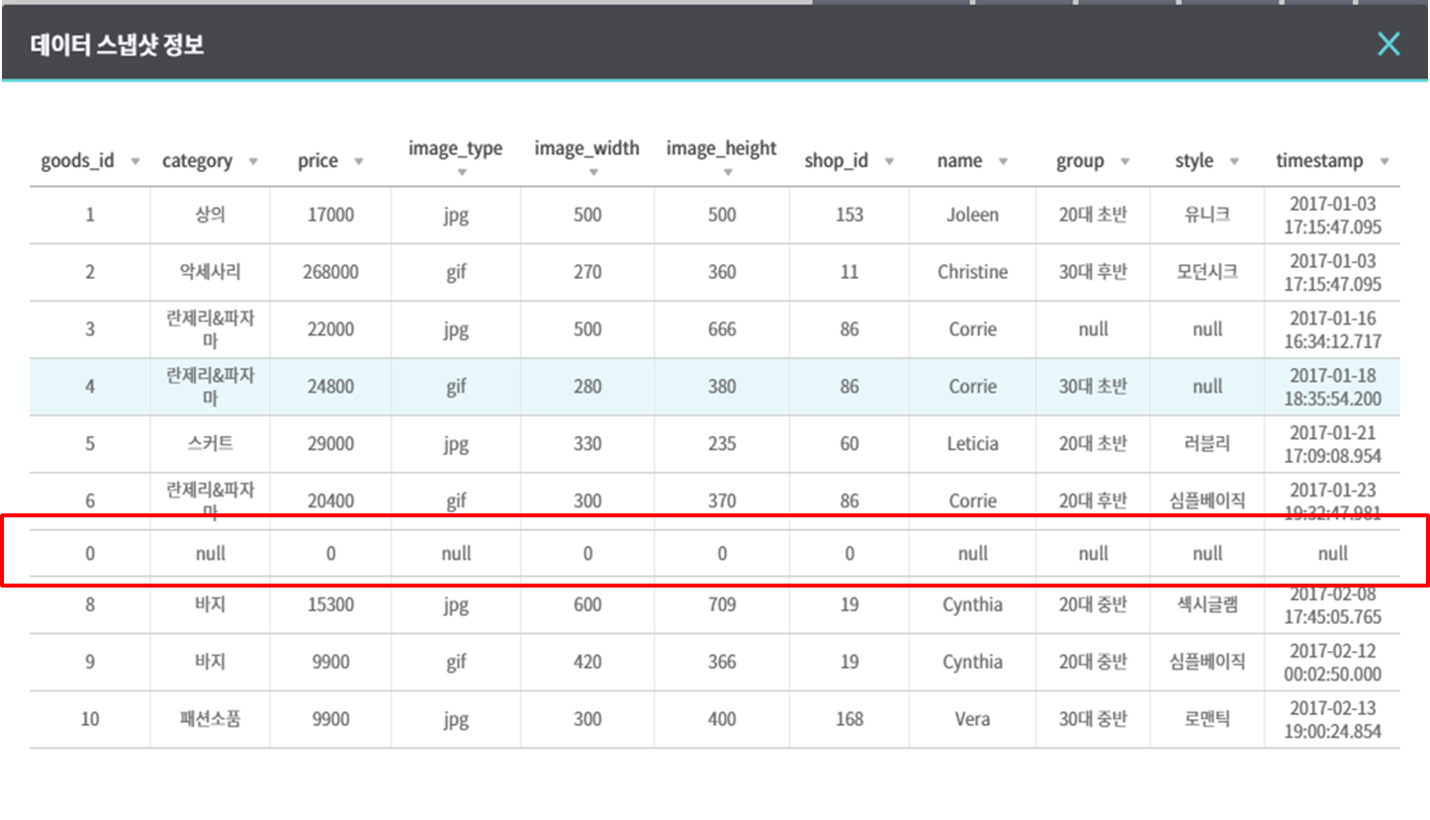Click the goods_id column header
The height and width of the screenshot is (820, 1430).
tap(77, 161)
